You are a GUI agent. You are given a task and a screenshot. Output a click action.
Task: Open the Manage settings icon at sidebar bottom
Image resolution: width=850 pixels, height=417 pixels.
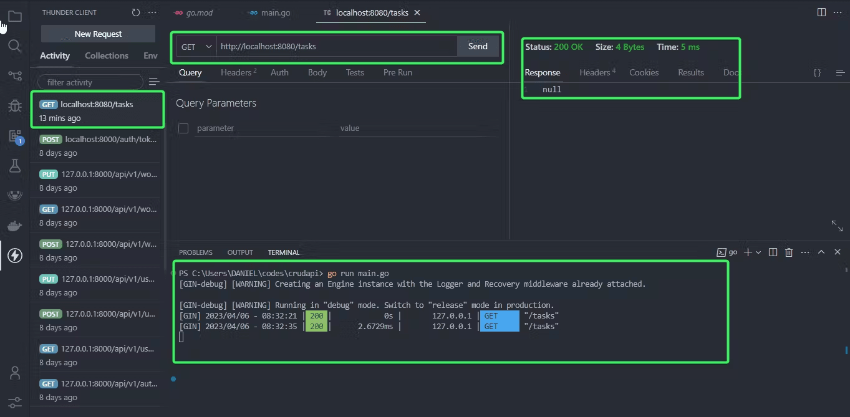[x=15, y=402]
